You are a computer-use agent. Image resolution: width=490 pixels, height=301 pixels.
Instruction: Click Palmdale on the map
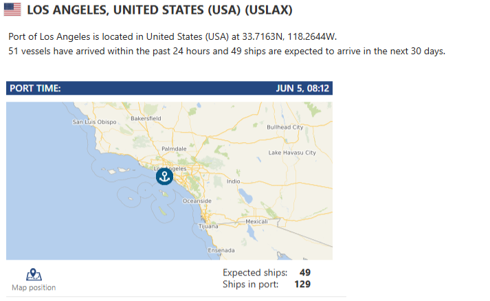[174, 148]
